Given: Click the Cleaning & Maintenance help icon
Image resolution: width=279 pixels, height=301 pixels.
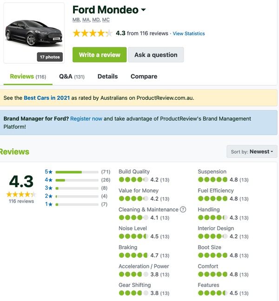Looking at the screenshot, I should [183, 210].
